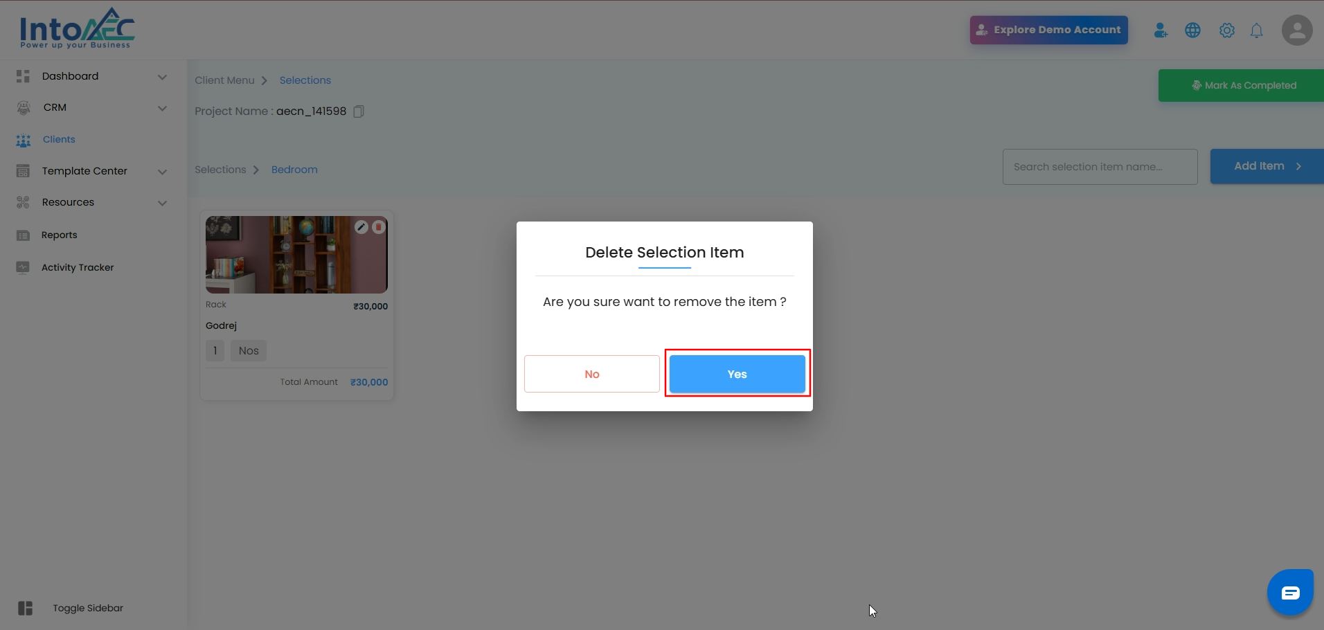
Task: Open the Reports menu item
Action: click(60, 235)
